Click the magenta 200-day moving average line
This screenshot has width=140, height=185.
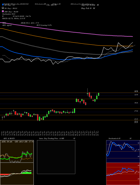pos(66,31)
